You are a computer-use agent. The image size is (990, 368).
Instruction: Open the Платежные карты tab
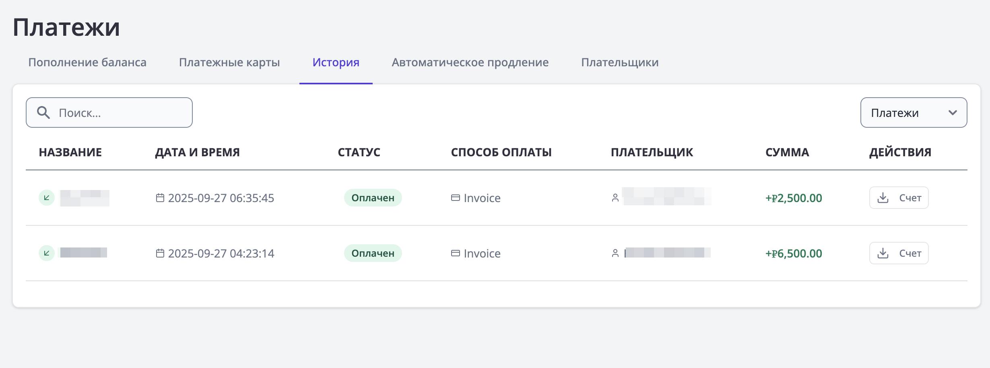(229, 62)
